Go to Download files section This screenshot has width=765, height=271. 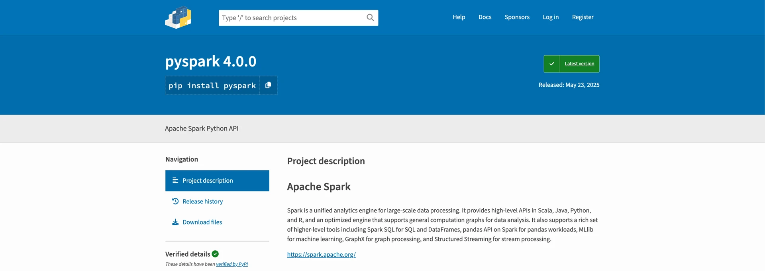point(202,222)
